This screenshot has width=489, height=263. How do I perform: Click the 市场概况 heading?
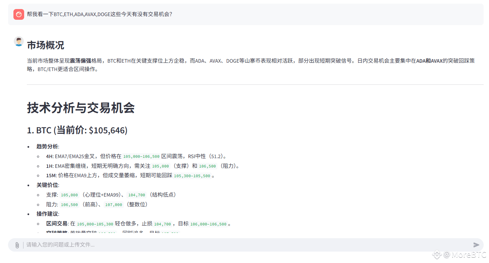tap(45, 45)
